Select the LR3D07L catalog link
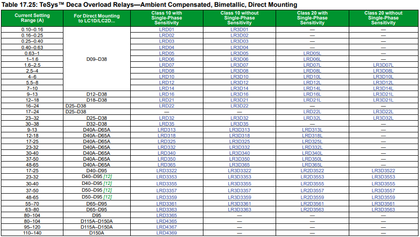420x237 pixels. (x=383, y=65)
